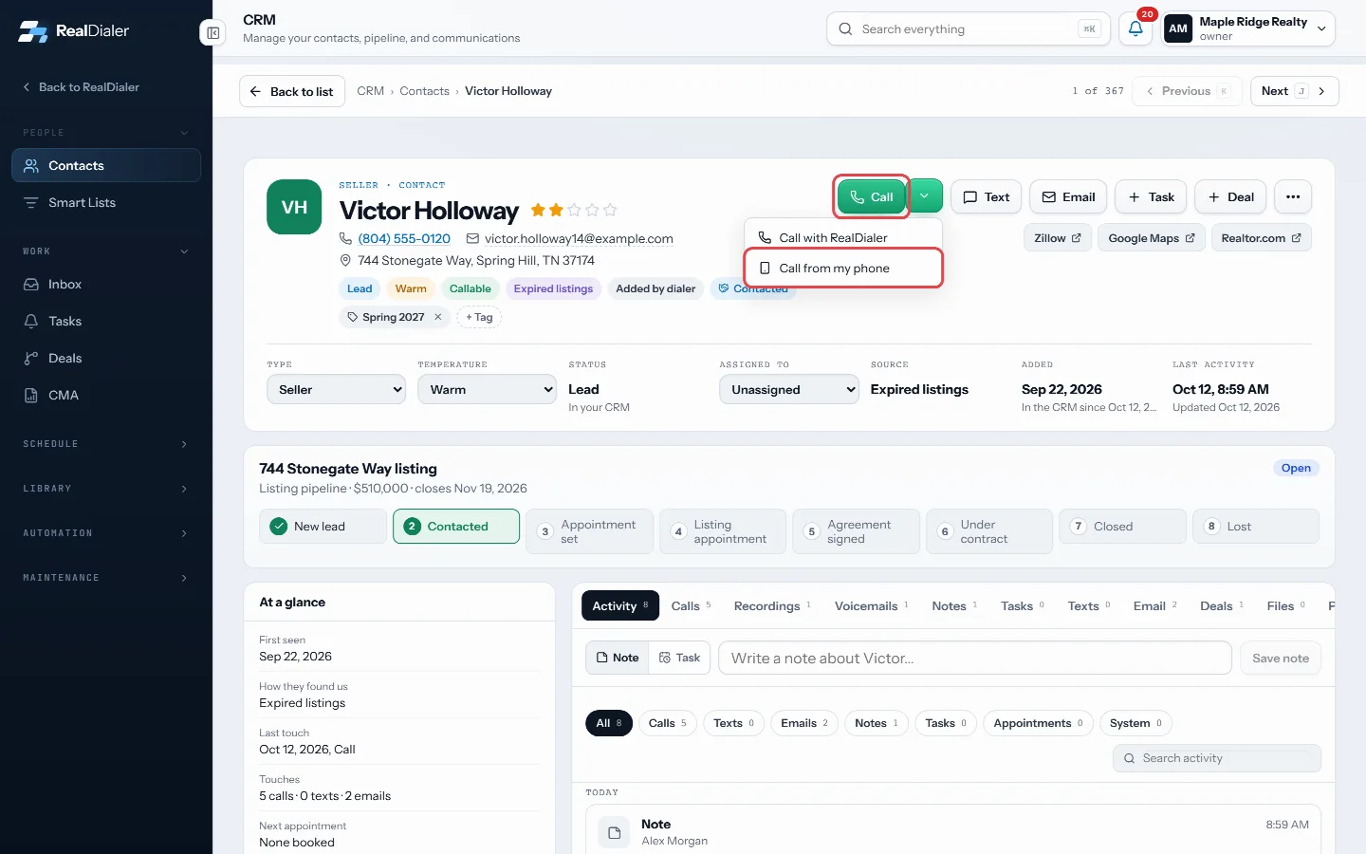
Task: Click the Write a note field
Action: [975, 658]
